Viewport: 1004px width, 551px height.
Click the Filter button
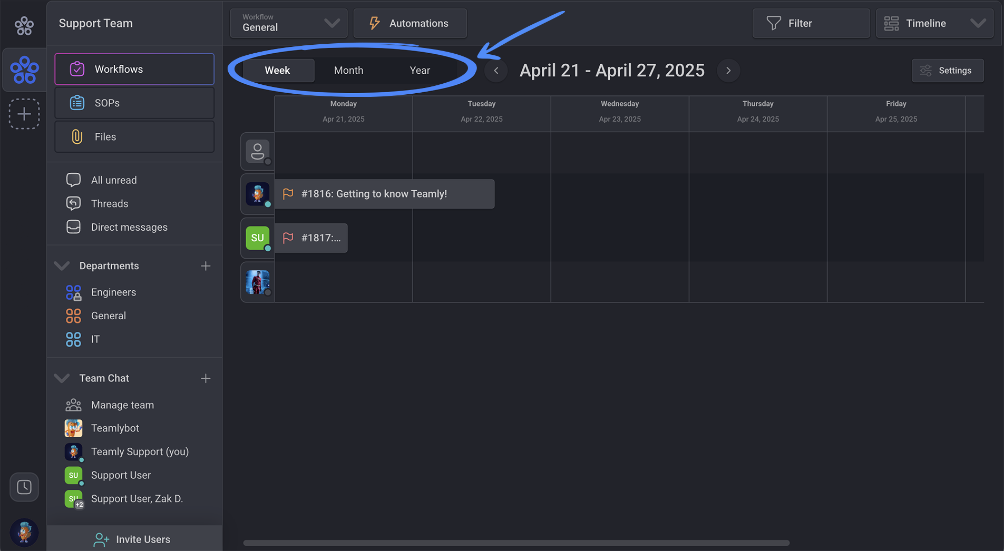[x=811, y=23]
